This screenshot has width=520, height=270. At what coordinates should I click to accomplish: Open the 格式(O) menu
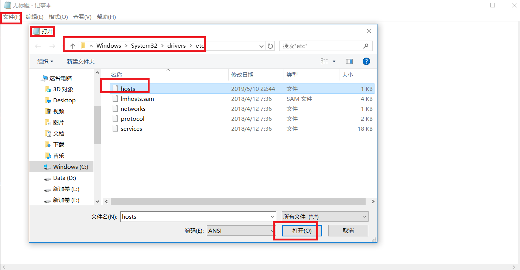point(58,17)
